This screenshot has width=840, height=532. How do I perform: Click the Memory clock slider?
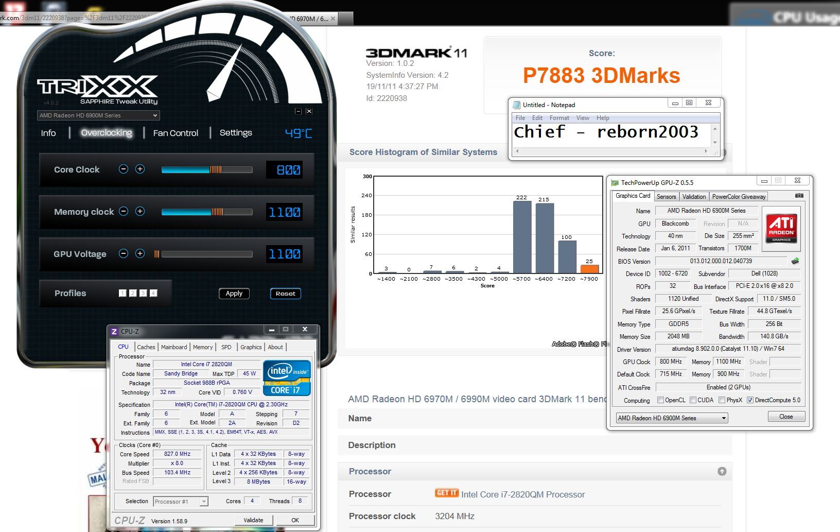tap(207, 212)
